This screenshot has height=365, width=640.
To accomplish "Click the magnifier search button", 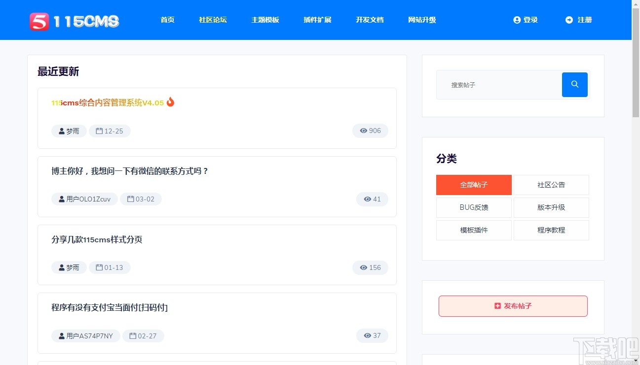I will pyautogui.click(x=575, y=85).
